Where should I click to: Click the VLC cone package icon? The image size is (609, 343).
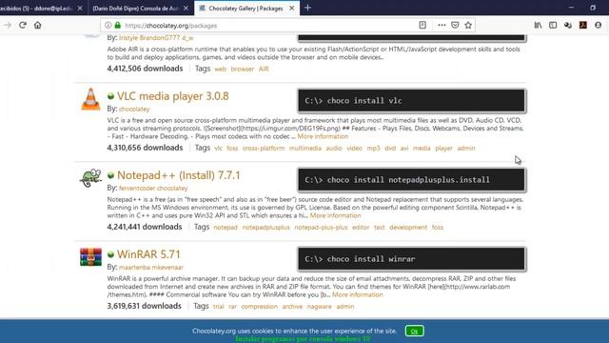click(90, 99)
